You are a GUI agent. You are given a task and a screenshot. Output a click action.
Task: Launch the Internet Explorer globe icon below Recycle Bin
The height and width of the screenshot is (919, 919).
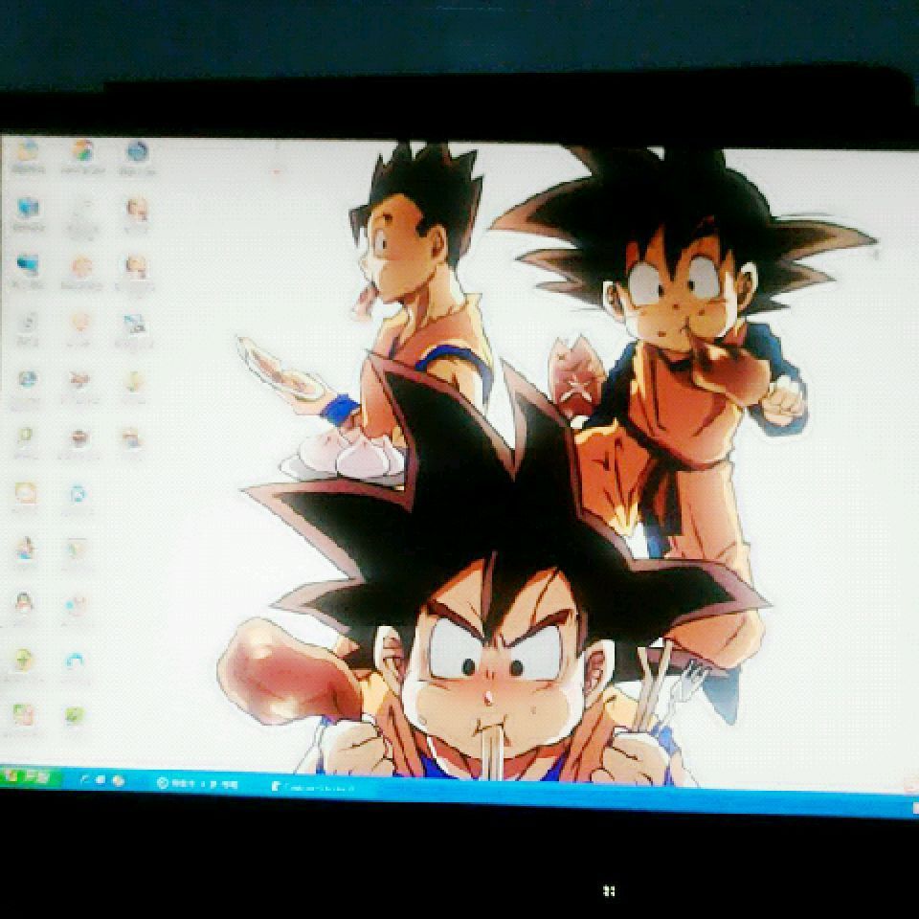click(28, 379)
